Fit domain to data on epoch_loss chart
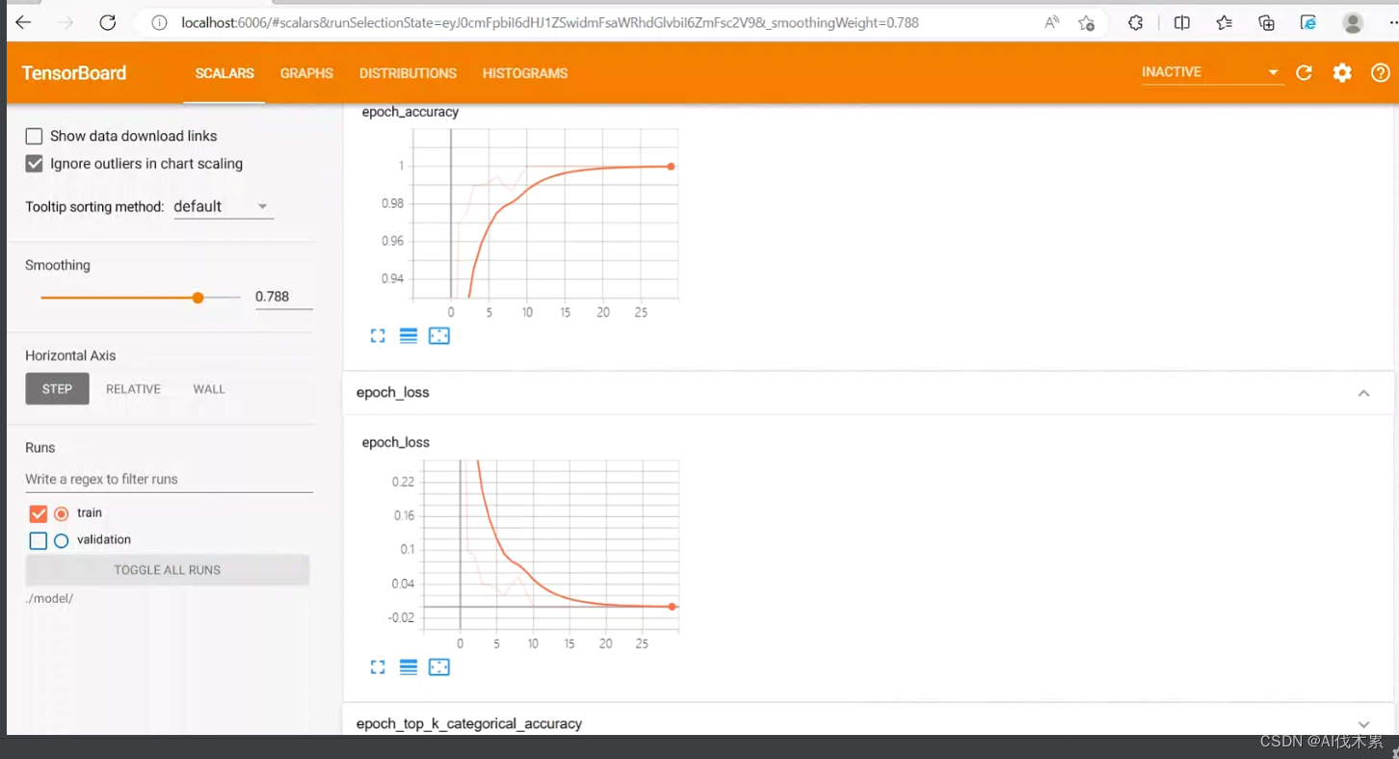The height and width of the screenshot is (759, 1399). coord(439,667)
